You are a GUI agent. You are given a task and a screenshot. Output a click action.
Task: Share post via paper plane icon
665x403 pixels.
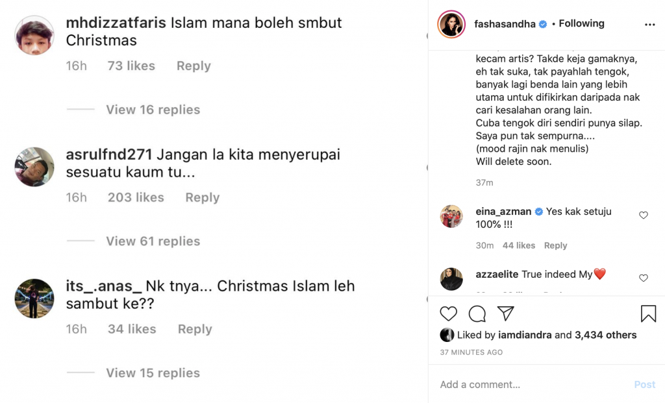(x=505, y=313)
